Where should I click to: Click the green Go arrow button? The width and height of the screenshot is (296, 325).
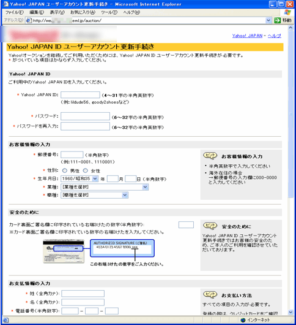click(x=278, y=20)
